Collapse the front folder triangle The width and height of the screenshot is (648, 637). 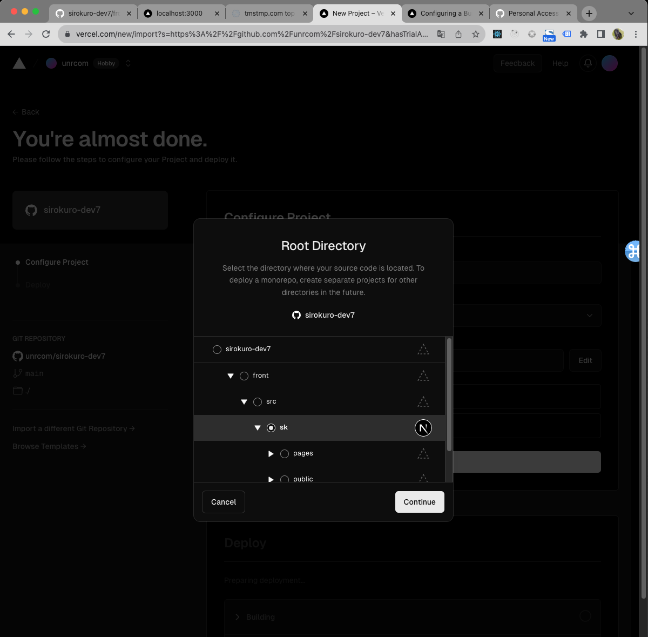pyautogui.click(x=231, y=376)
